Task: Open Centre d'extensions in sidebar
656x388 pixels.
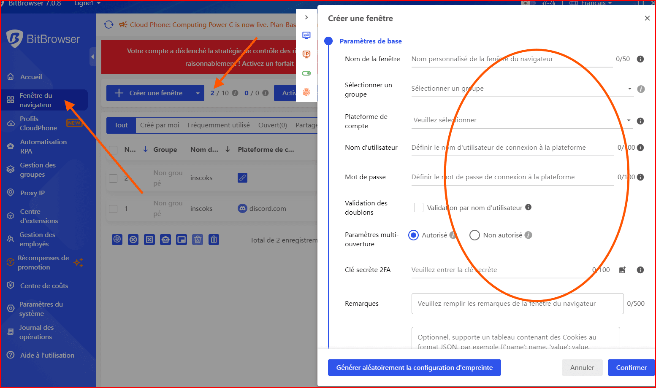Action: tap(39, 216)
